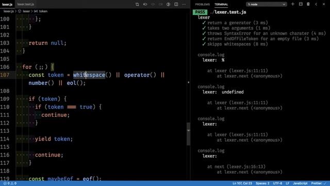
Task: Click 'lexer: %' console output
Action: click(x=213, y=60)
